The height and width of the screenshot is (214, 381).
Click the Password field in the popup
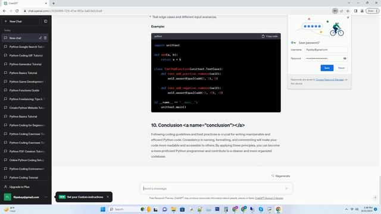[x=323, y=58]
